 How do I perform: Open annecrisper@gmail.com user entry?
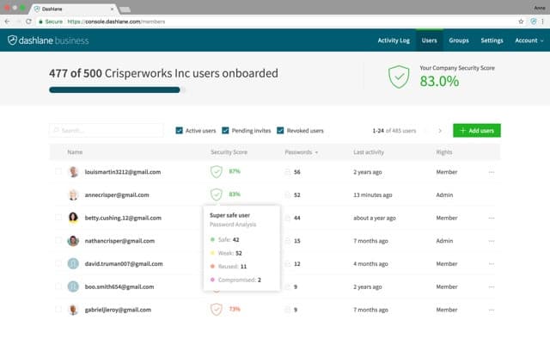pyautogui.click(x=117, y=194)
